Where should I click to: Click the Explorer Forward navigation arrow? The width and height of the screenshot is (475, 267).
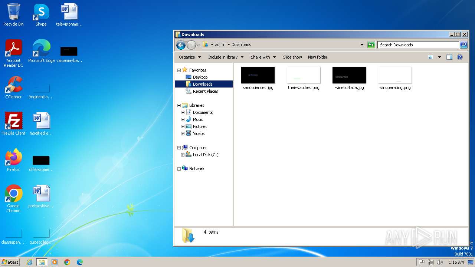coord(191,45)
